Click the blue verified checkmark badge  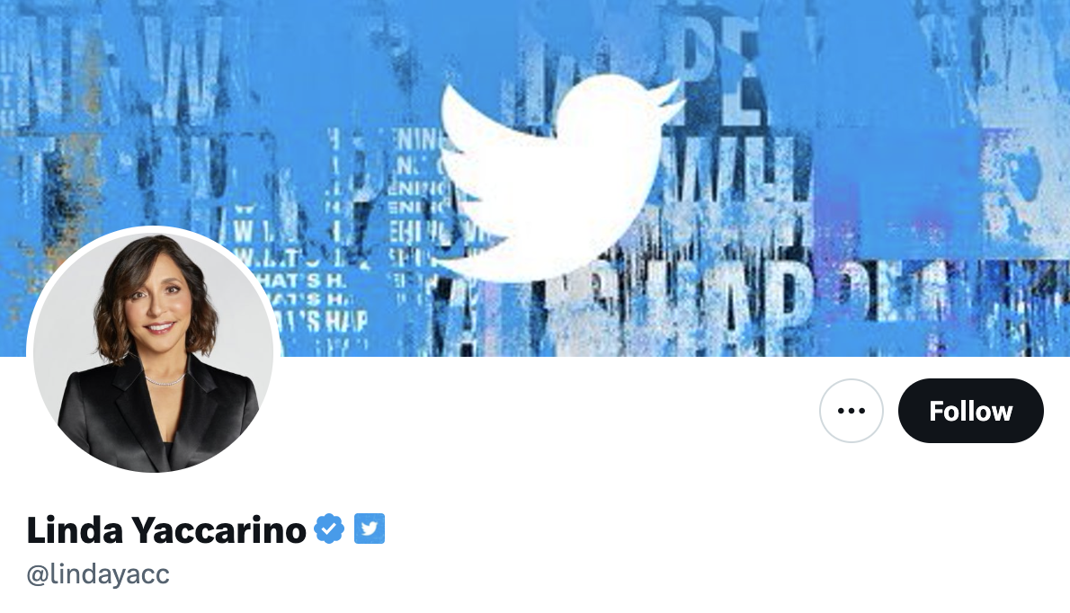coord(329,529)
